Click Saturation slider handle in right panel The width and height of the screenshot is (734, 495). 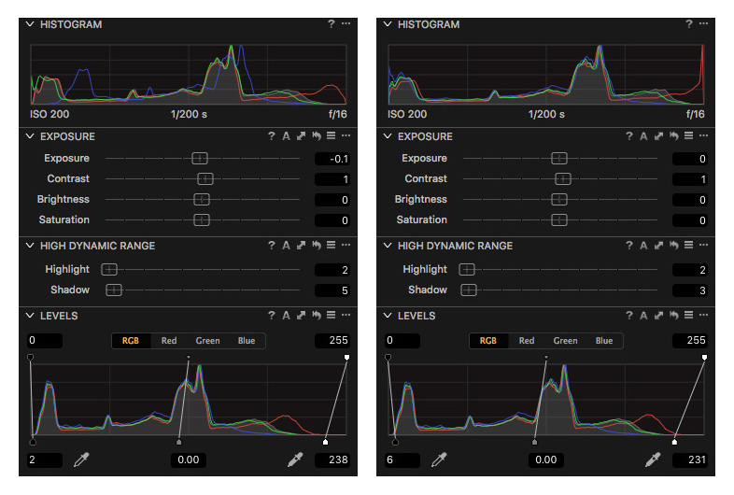[x=559, y=219]
